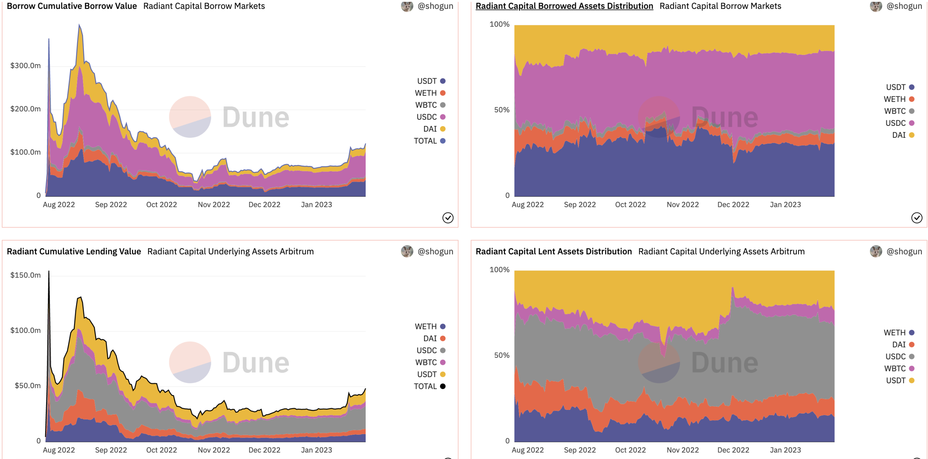Click $150.0m axis label on Cumulative Lending Value chart
Viewport: 928px width, 459px height.
(25, 275)
